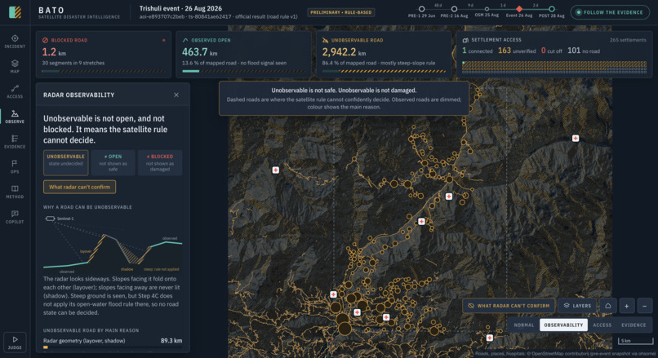Image resolution: width=658 pixels, height=358 pixels.
Task: Click the map's What Radar Can't Confirm button
Action: tap(509, 306)
